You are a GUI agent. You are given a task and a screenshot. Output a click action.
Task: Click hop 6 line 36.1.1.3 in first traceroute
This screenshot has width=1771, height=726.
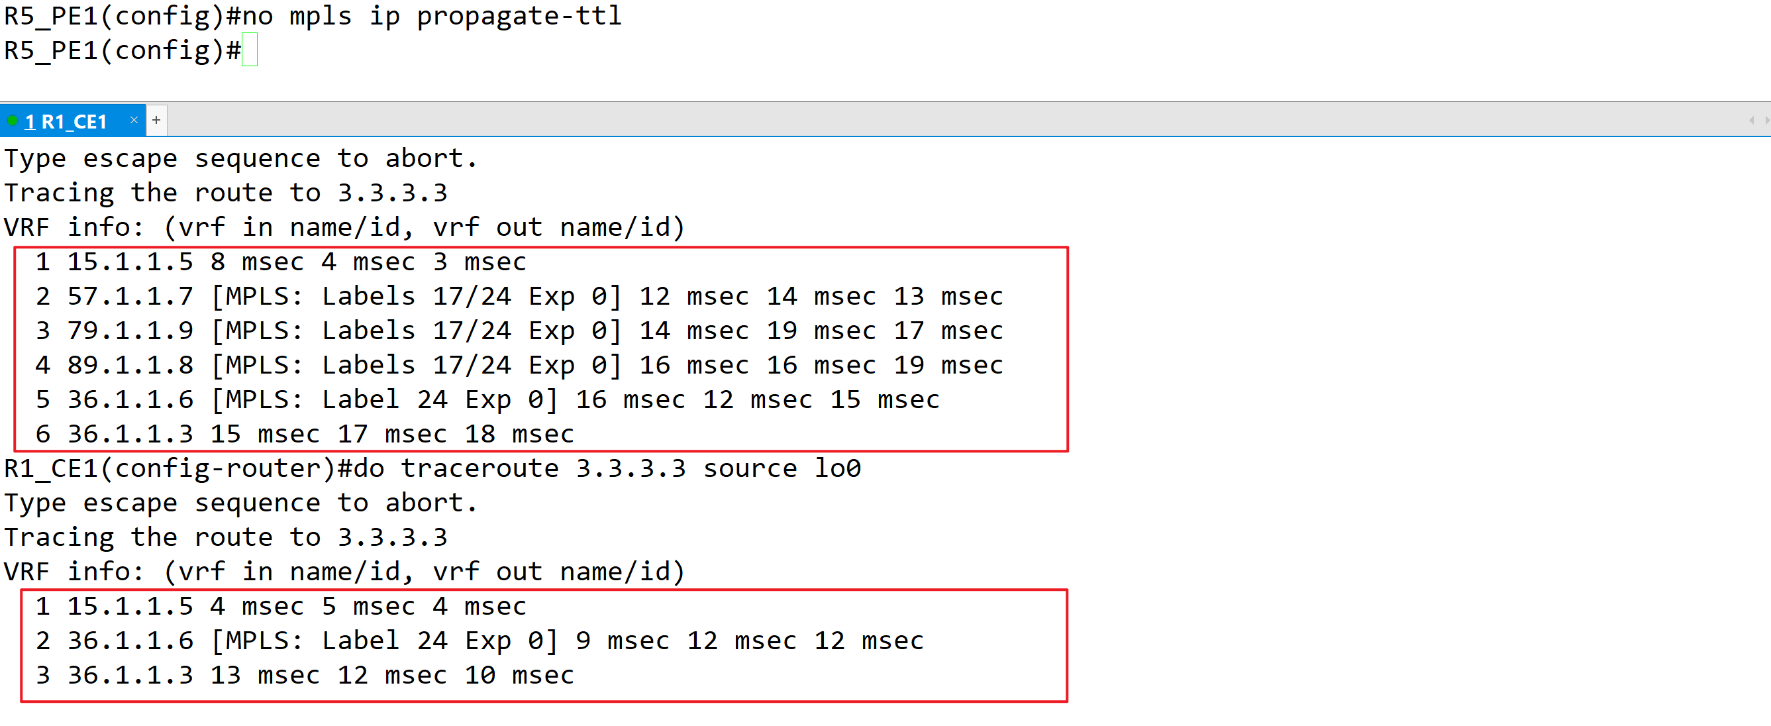pos(304,434)
